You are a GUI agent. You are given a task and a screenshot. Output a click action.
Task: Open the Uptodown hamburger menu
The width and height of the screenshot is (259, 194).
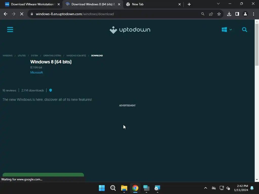[x=10, y=30]
